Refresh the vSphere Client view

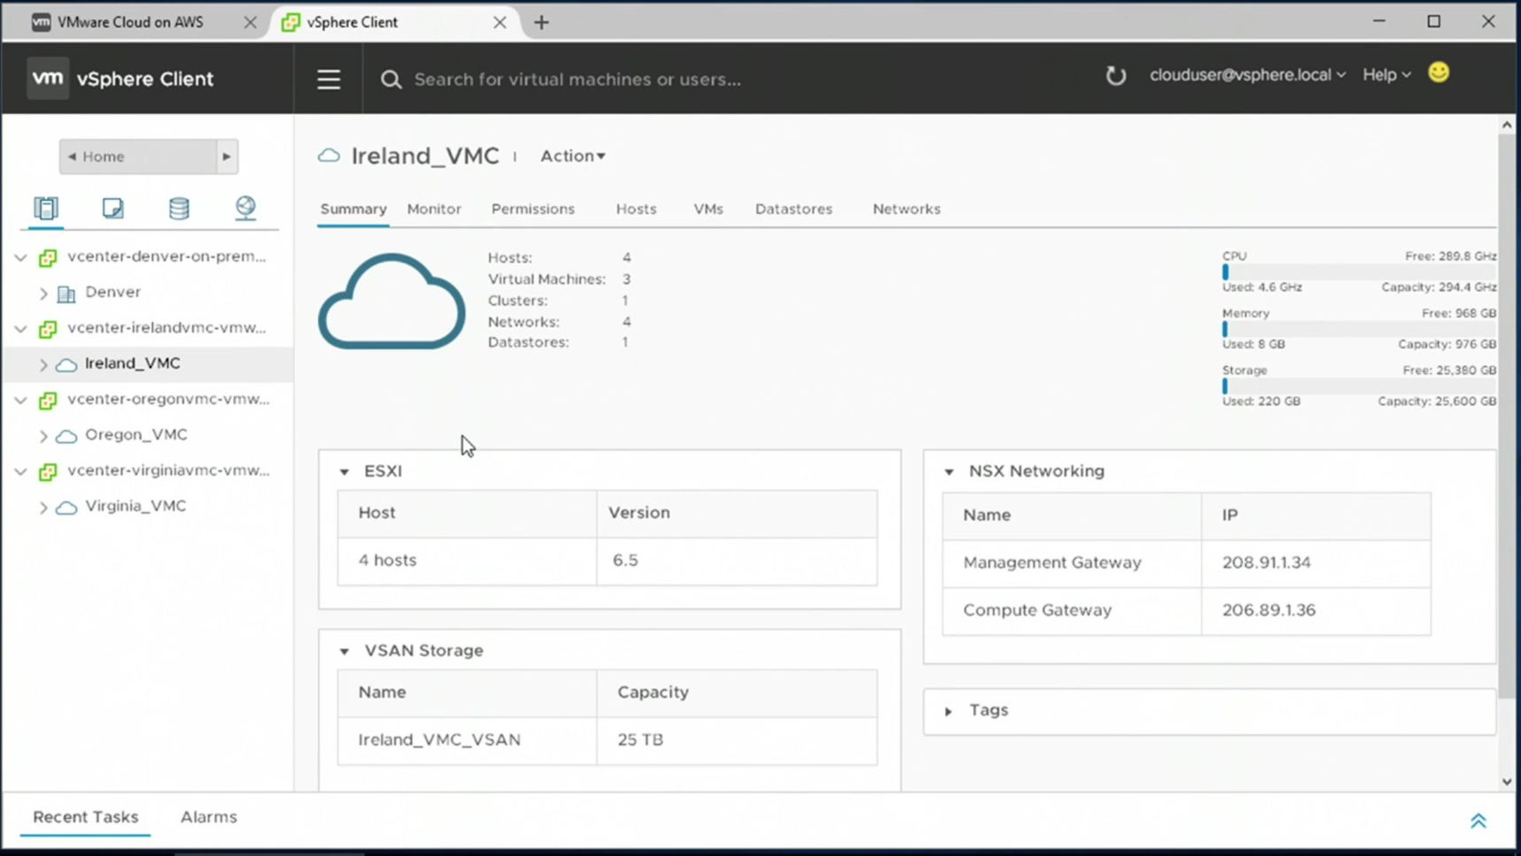point(1116,75)
